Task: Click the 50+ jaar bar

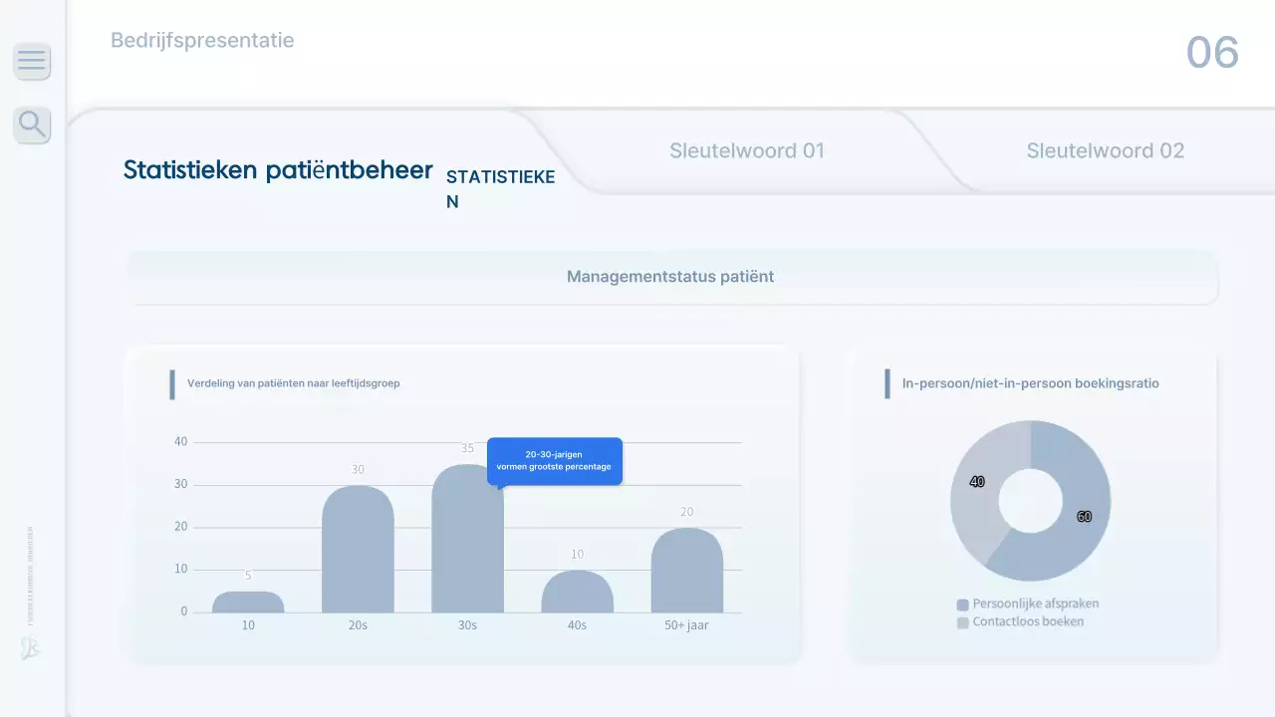Action: pyautogui.click(x=686, y=571)
